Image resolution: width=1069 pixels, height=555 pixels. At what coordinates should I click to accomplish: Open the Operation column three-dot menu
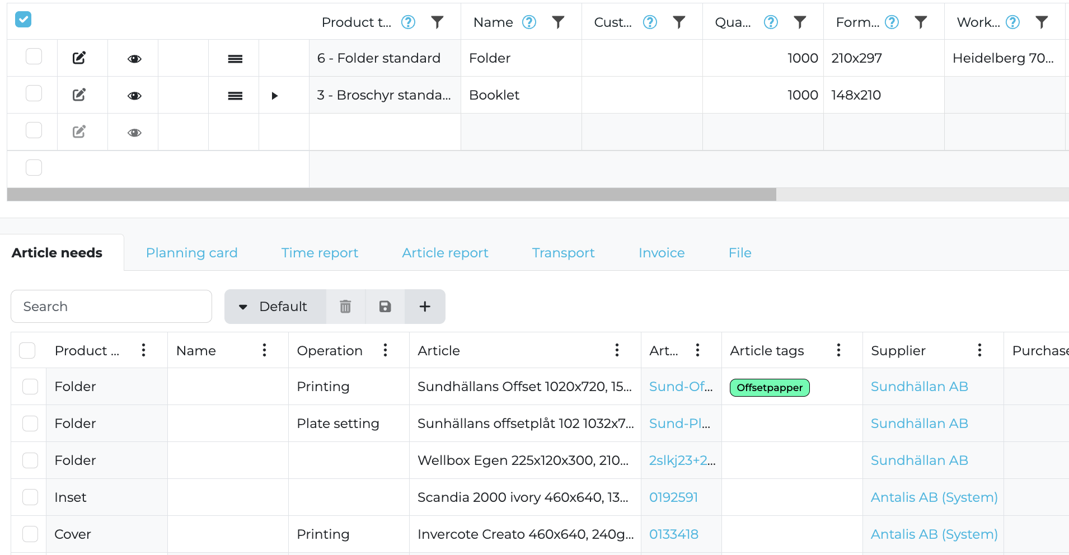[x=385, y=350]
